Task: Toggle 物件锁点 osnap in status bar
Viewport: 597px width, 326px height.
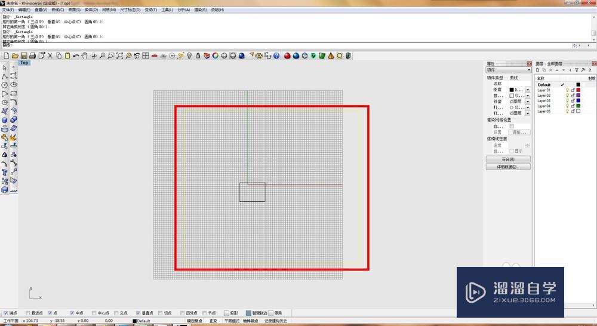Action: (x=251, y=321)
